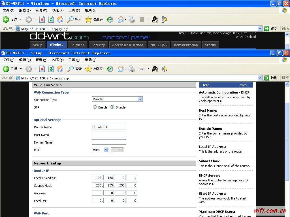Click the Back arrow in the Wireless window toolbar
This screenshot has height=217, width=290.
6,19
